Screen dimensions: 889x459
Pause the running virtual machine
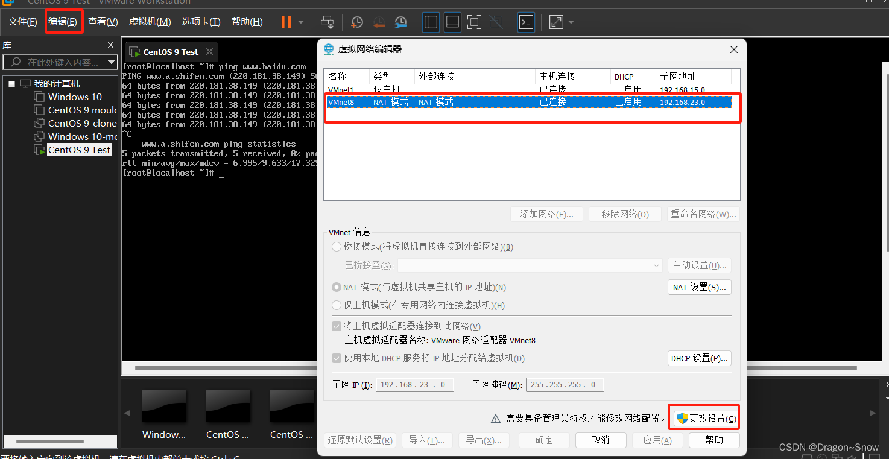[286, 22]
